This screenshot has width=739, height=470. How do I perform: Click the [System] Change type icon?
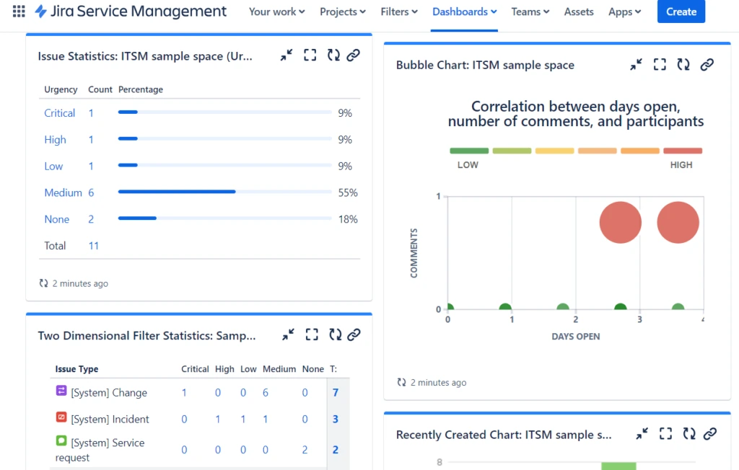[61, 391]
